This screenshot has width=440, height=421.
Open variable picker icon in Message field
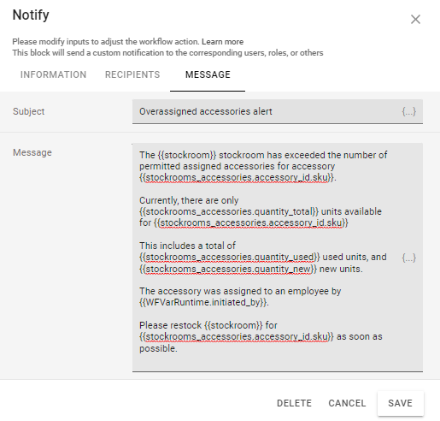[409, 258]
